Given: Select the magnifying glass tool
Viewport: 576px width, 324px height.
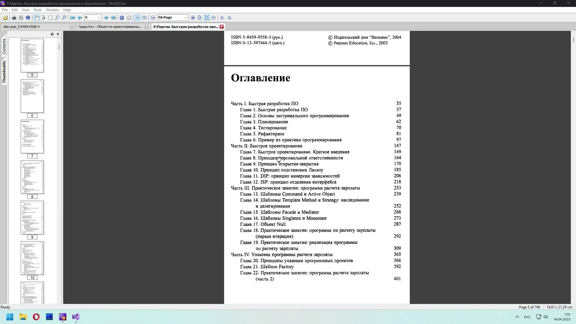Looking at the screenshot, I should [57, 18].
